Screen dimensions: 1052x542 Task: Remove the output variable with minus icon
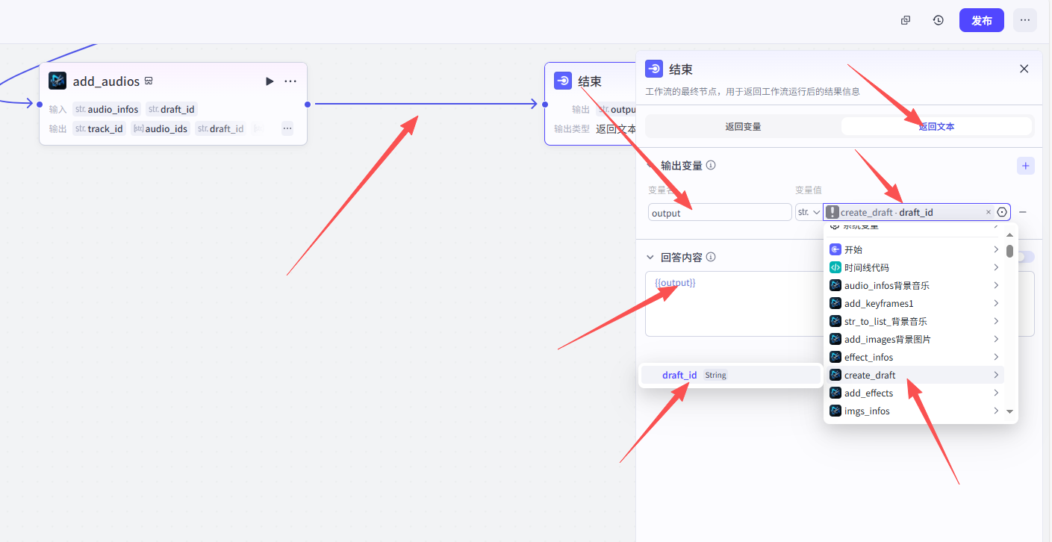point(1023,212)
